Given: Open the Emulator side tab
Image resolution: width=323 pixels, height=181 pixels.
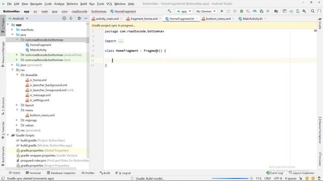Looking at the screenshot, I should [320, 159].
